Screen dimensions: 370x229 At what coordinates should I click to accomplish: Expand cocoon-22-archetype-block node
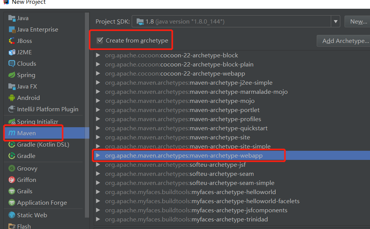pyautogui.click(x=98, y=55)
